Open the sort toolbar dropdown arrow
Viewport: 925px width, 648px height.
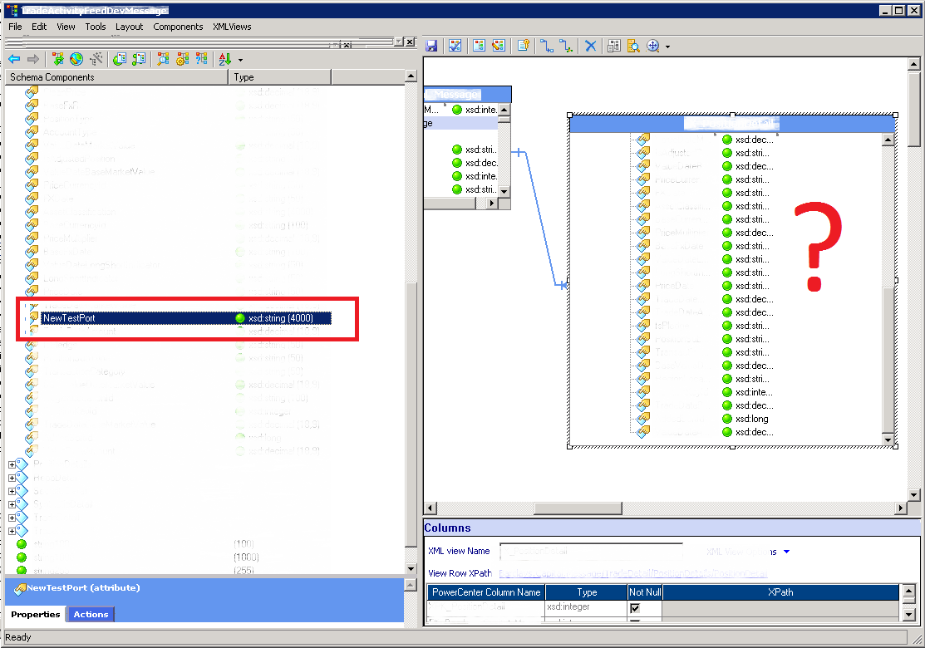pos(240,59)
